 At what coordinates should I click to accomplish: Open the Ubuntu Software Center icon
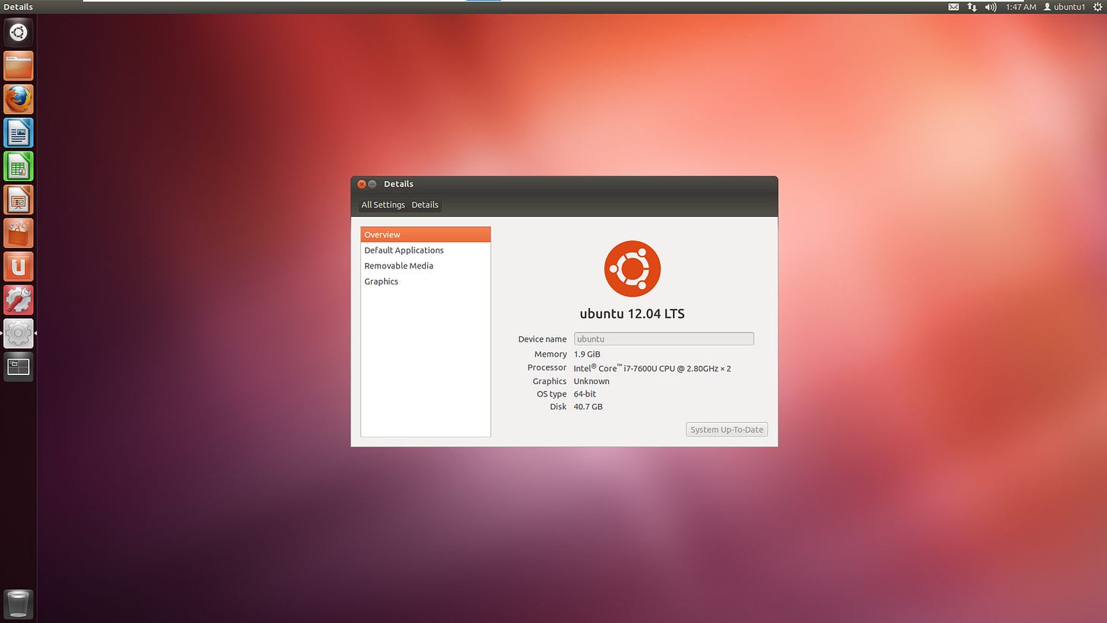[18, 233]
